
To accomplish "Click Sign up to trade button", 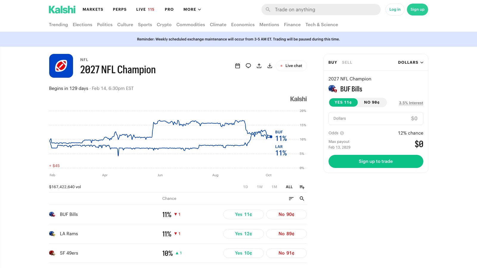I will [376, 161].
